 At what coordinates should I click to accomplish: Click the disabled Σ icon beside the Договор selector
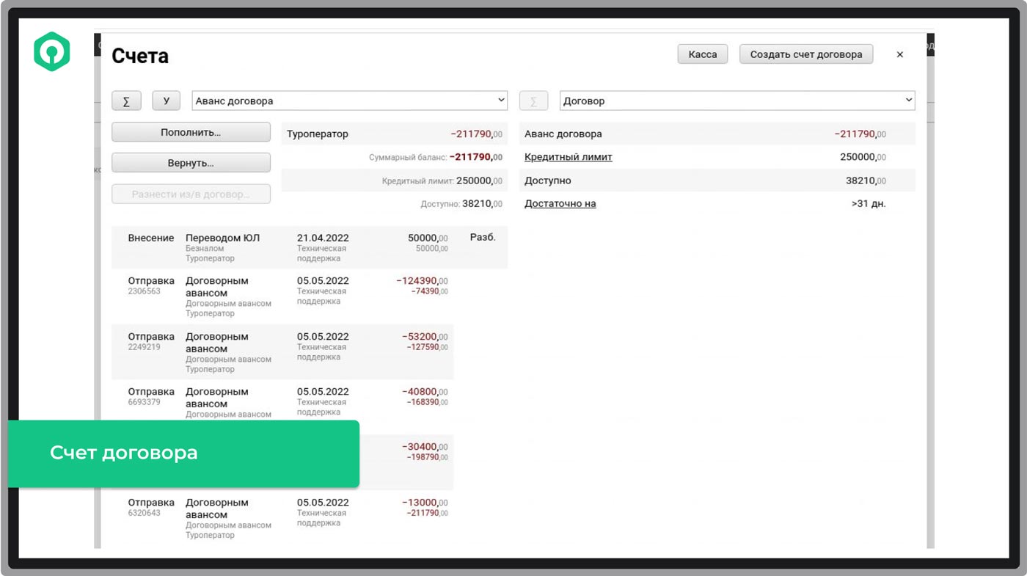click(533, 101)
